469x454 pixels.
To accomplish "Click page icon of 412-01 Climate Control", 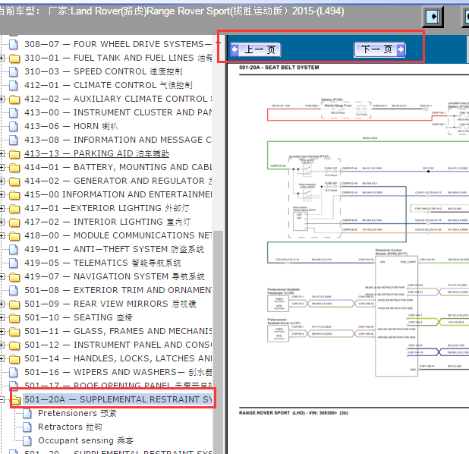I will 14,85.
